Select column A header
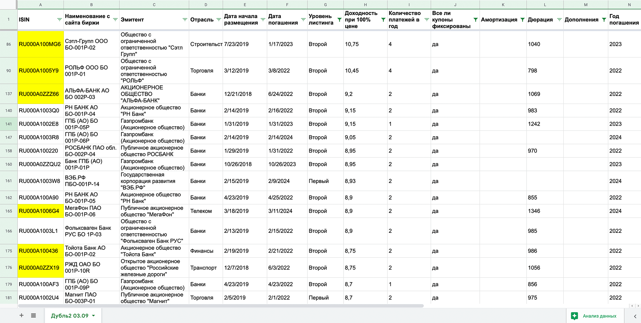Image resolution: width=641 pixels, height=323 pixels. [x=40, y=4]
